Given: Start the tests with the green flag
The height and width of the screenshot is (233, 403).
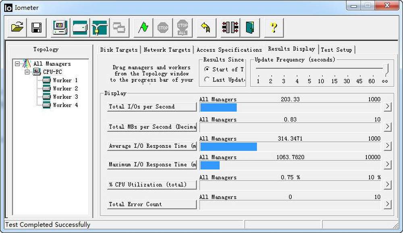Looking at the screenshot, I should click(x=143, y=27).
